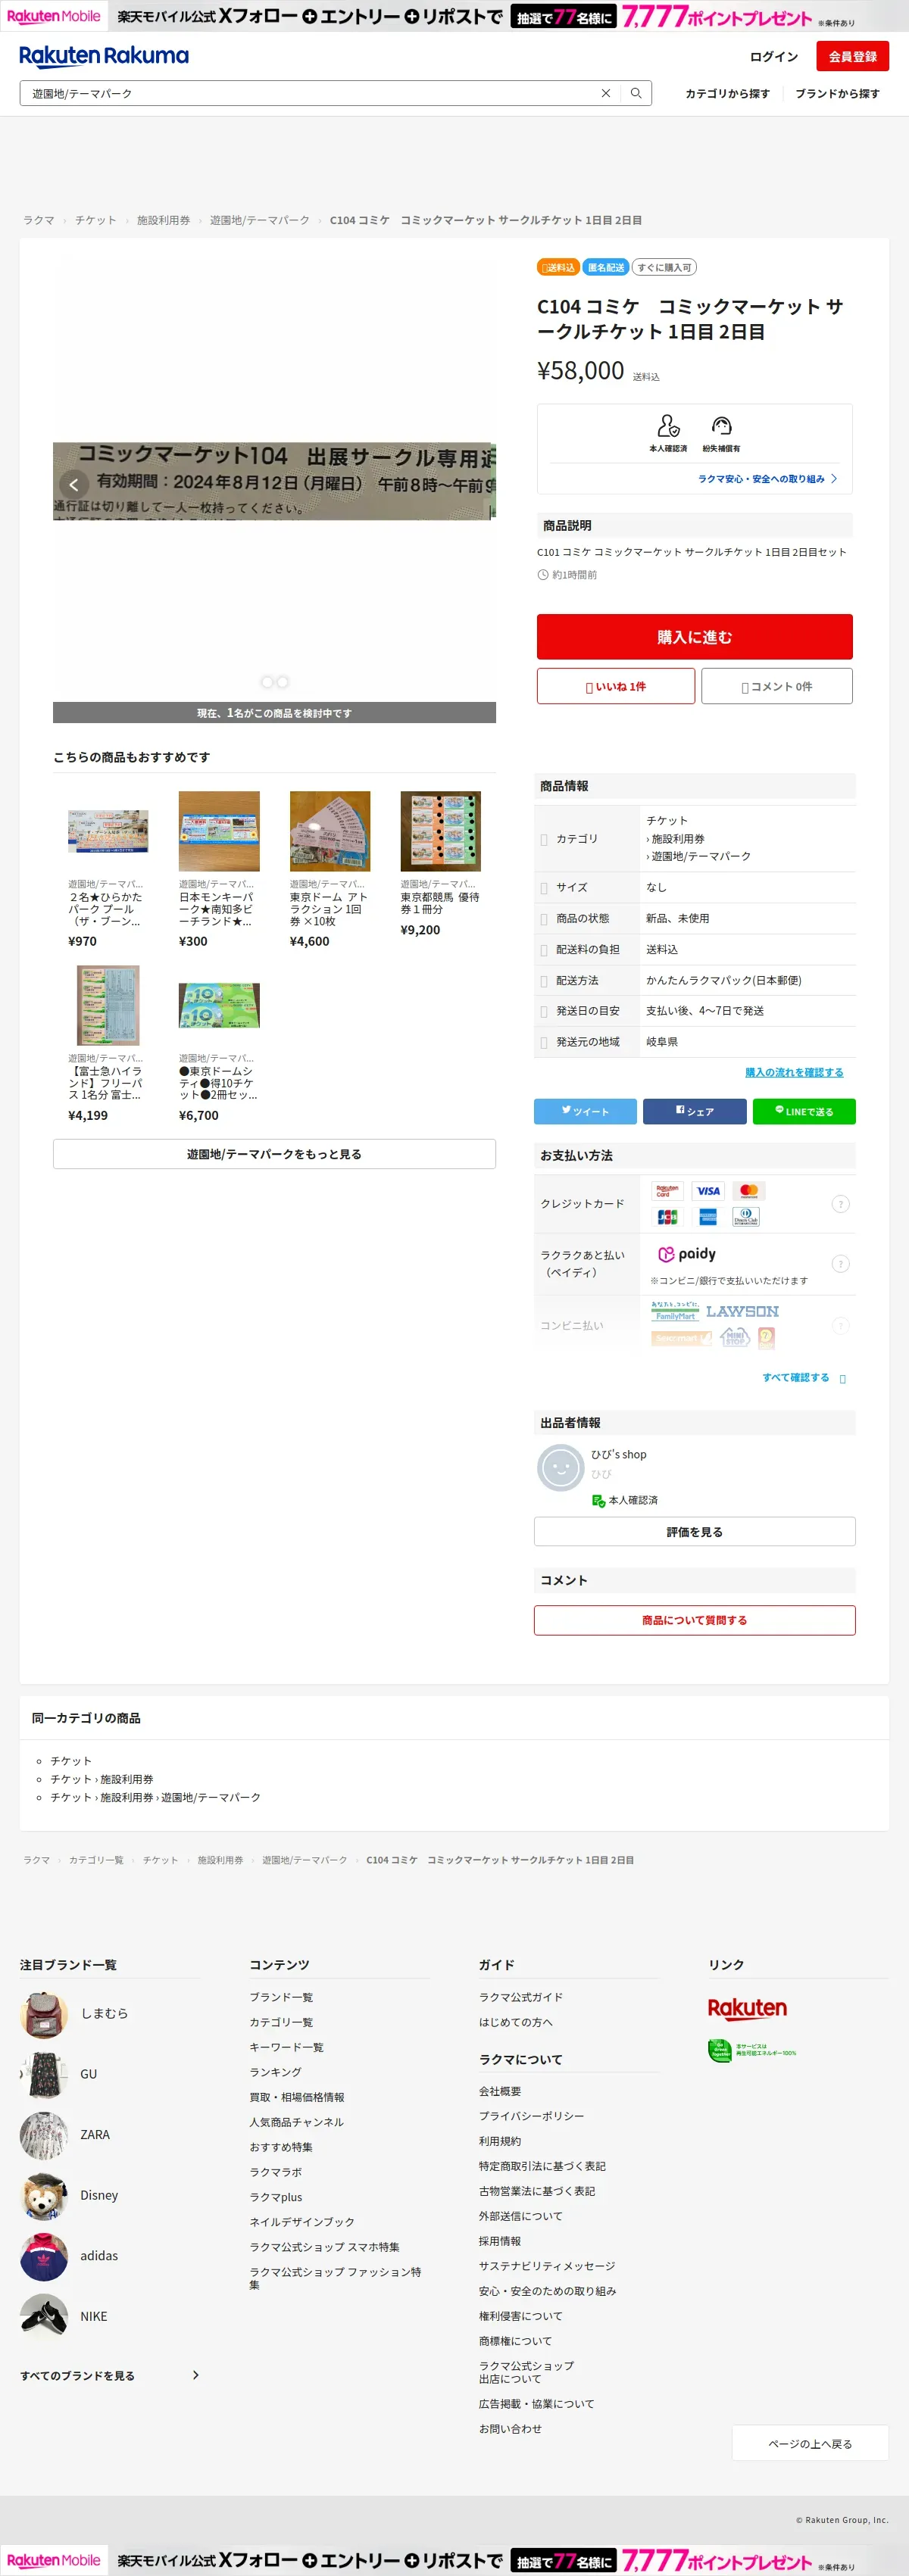
Task: Click 評価を見る button
Action: point(694,1531)
